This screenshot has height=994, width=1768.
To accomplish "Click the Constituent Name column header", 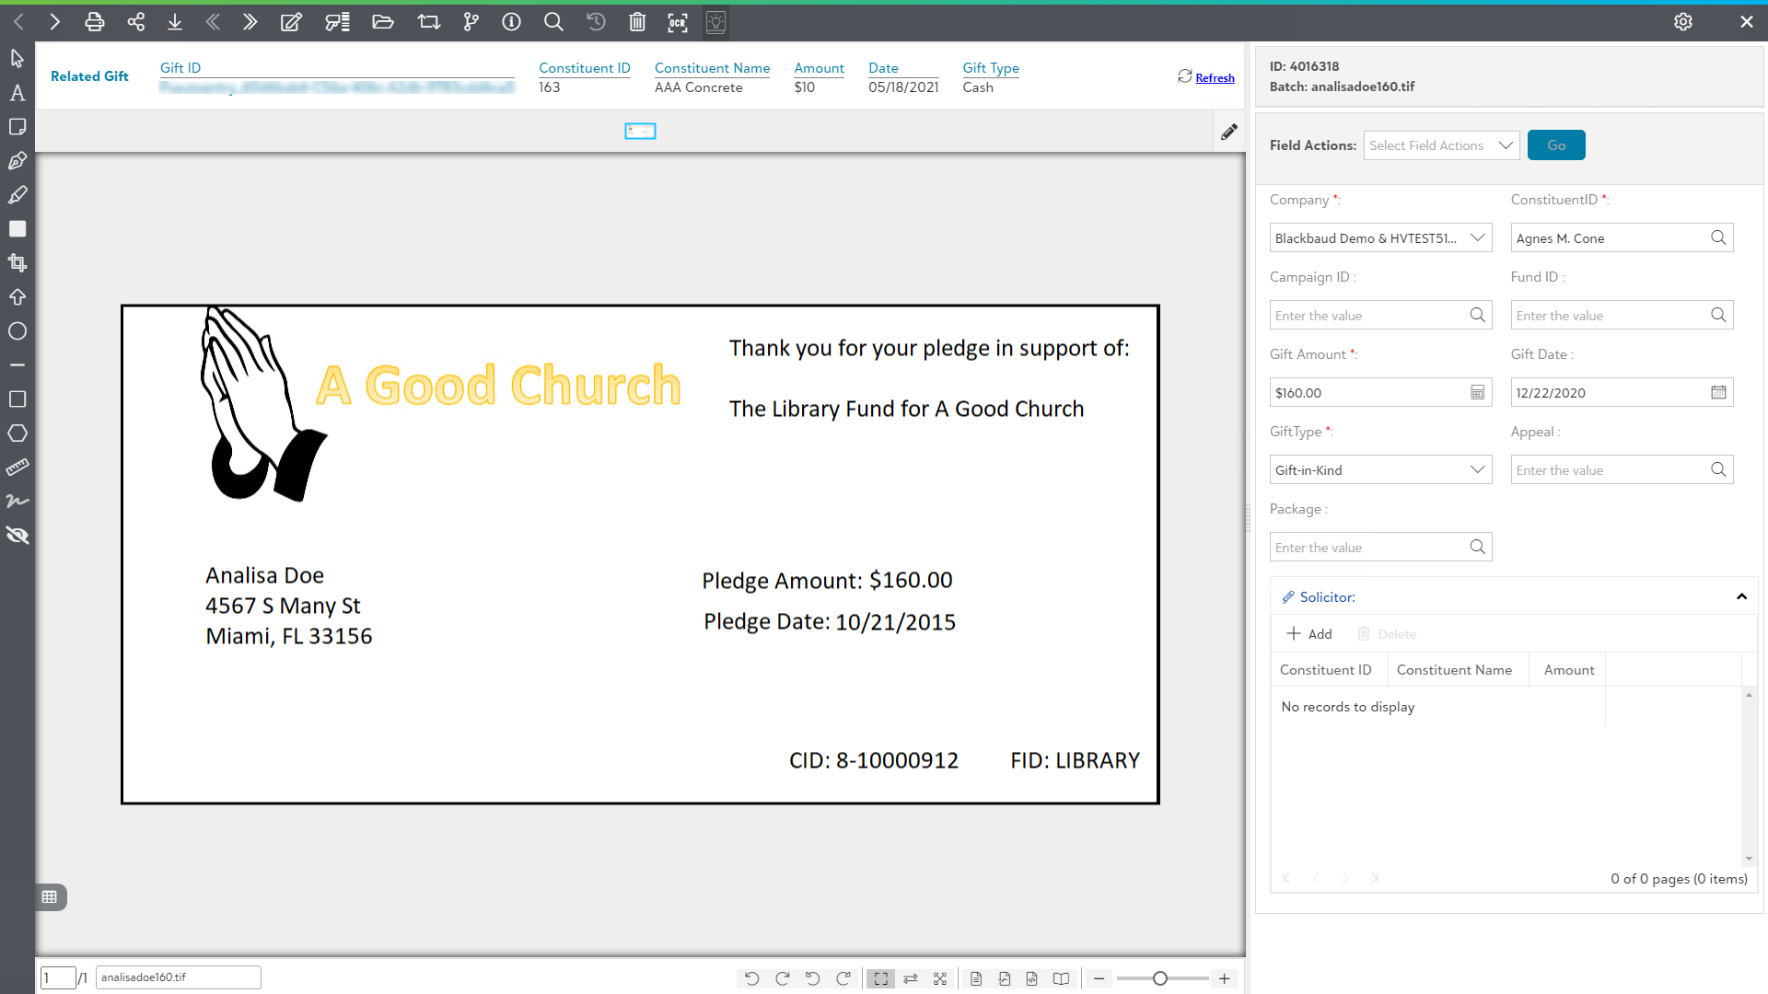I will pos(1454,670).
